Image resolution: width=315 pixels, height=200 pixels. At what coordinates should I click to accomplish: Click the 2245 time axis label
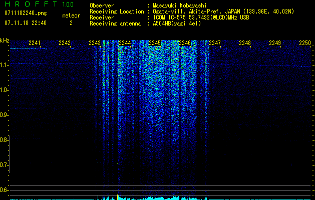(x=155, y=43)
